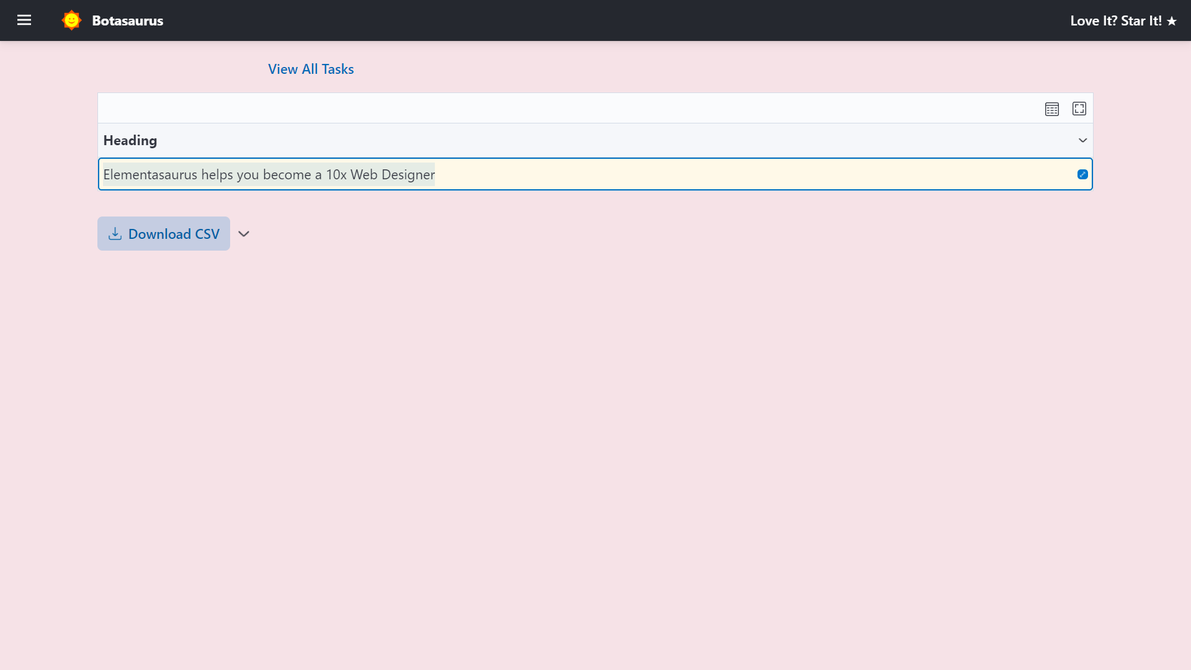The height and width of the screenshot is (670, 1191).
Task: Click the fullscreen expand icon above the results table
Action: (1079, 109)
